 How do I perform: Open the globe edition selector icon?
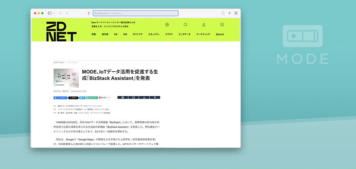point(167,25)
